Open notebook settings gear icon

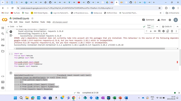coord(170,20)
